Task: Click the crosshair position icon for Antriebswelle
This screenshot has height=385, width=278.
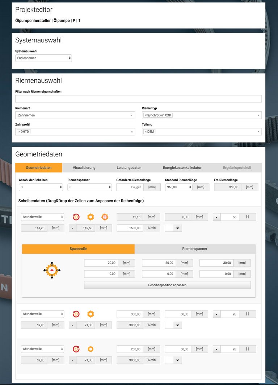Action: [105, 217]
